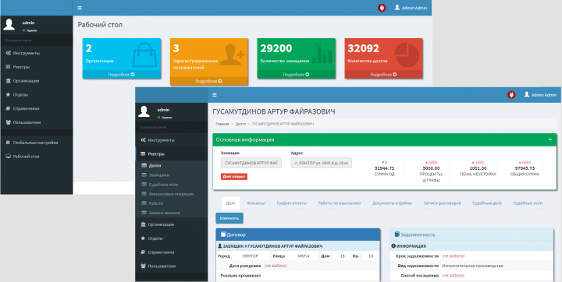Select Заемщики under Реестры submenu
The image size is (562, 282).
(158, 175)
